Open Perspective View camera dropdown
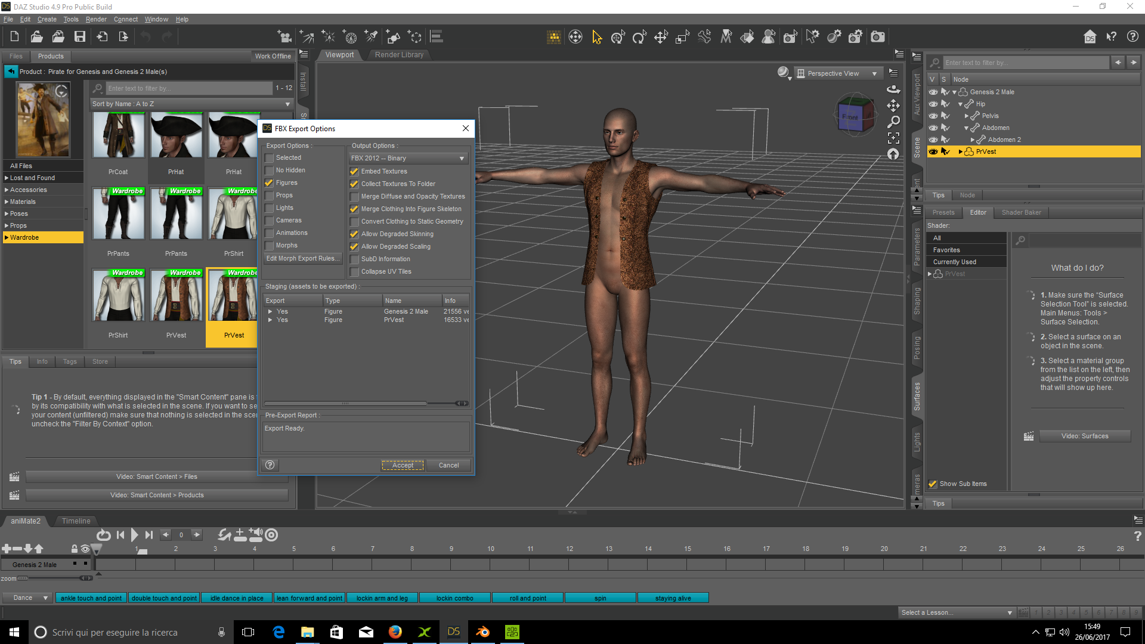 pyautogui.click(x=838, y=73)
